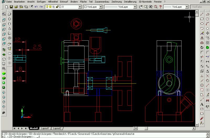The image size is (210, 138).
Task: Save the current drawing
Action: (x=11, y=7)
